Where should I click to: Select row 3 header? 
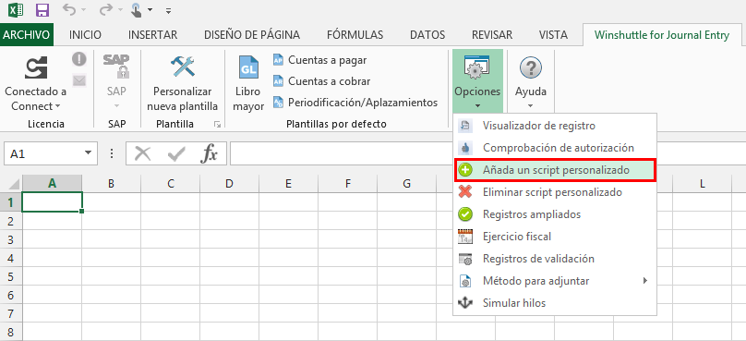[11, 239]
